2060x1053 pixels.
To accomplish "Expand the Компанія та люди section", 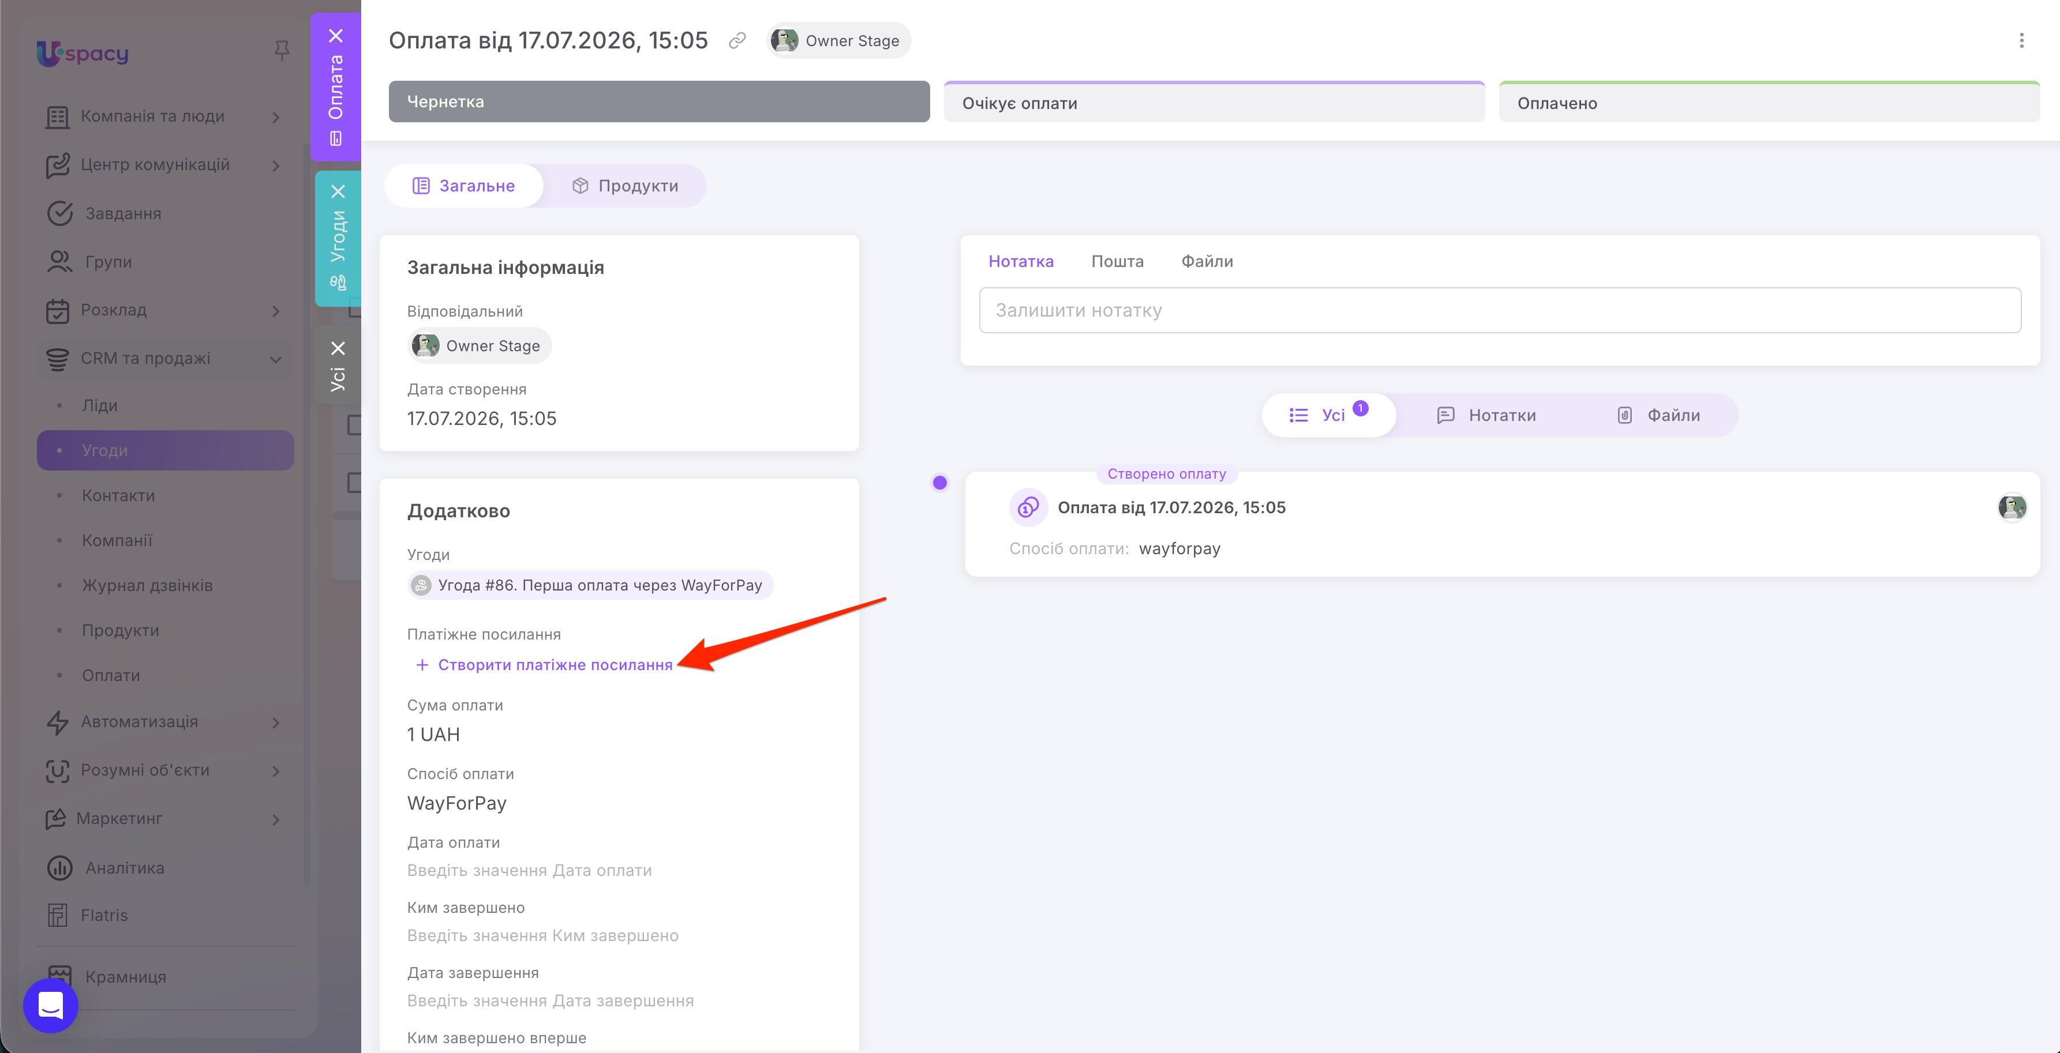I will [x=276, y=118].
